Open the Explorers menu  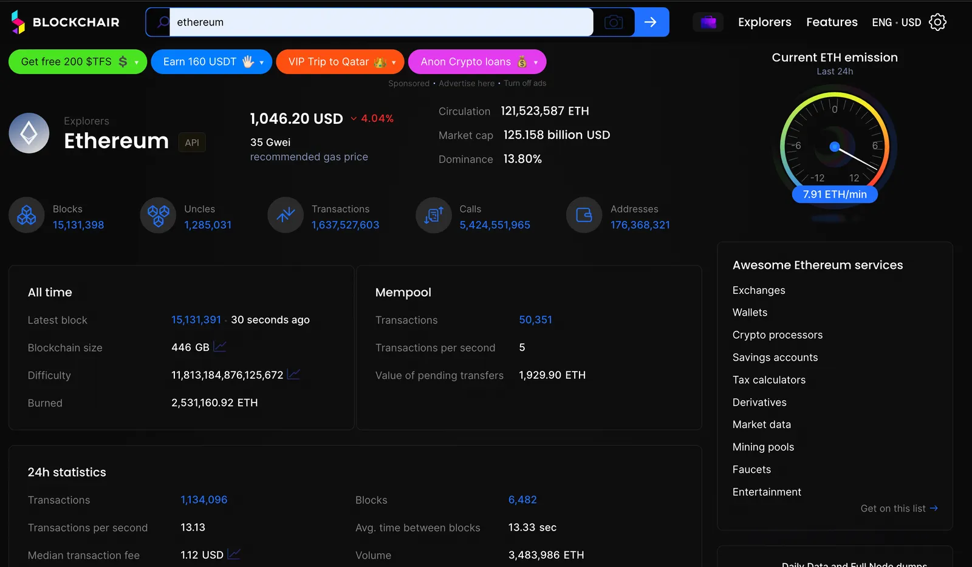point(765,22)
